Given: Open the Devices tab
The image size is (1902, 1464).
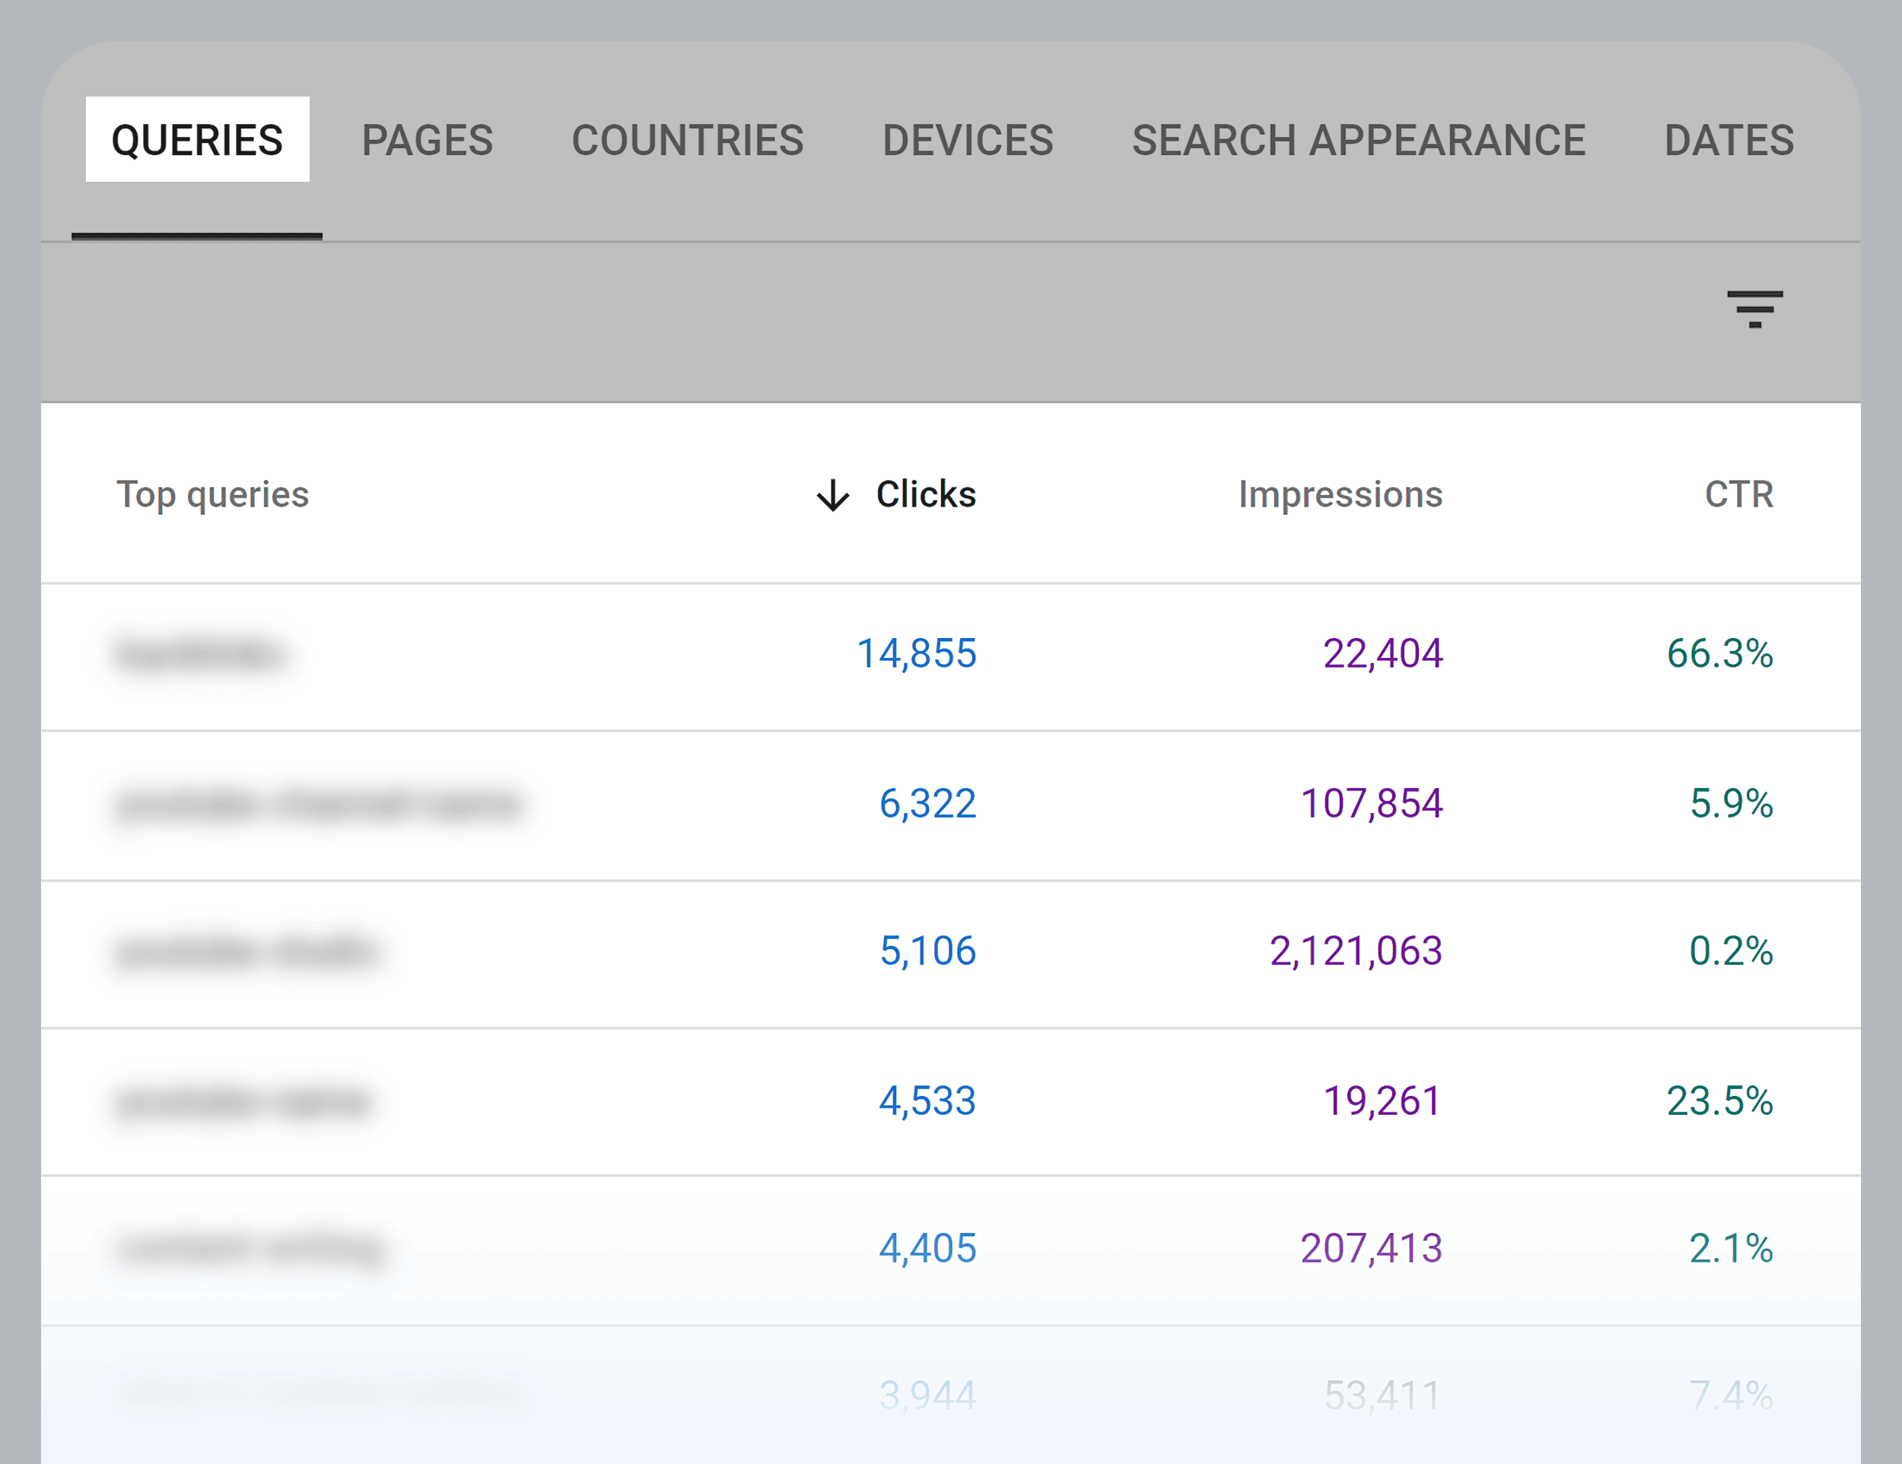Looking at the screenshot, I should coord(967,139).
